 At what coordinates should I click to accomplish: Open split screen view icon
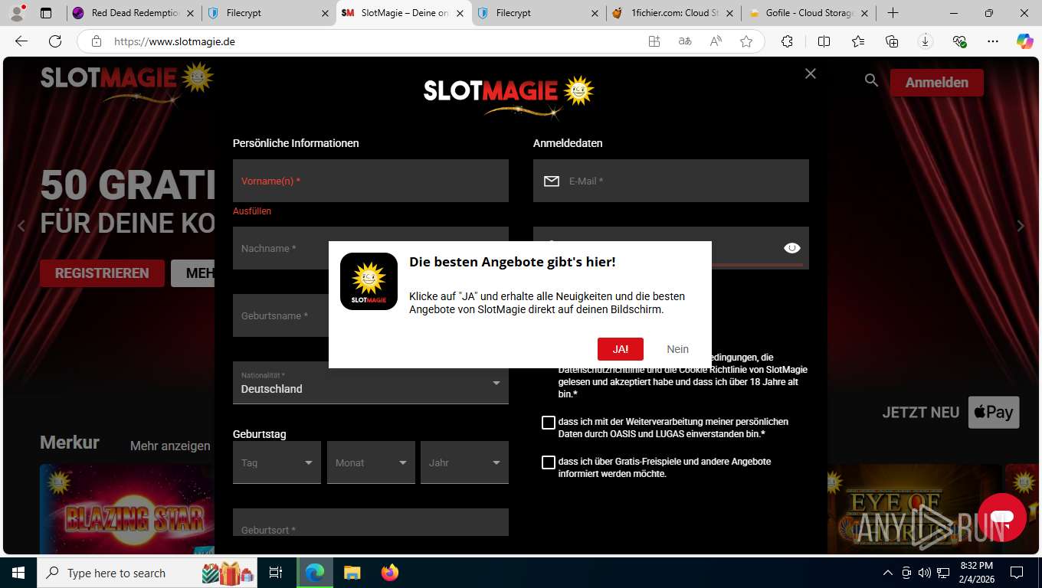point(824,41)
